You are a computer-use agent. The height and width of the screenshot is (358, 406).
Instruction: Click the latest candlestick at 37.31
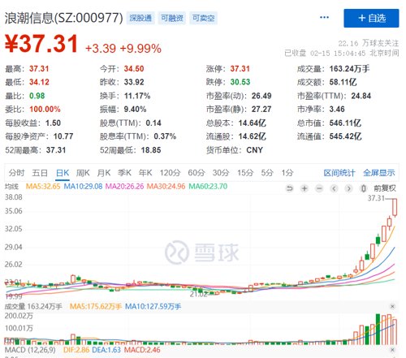[x=395, y=207]
